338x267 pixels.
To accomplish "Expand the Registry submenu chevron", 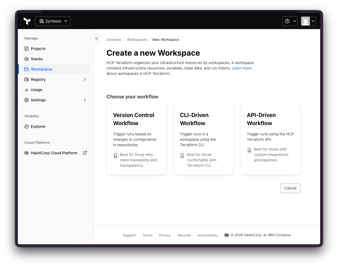I will point(85,79).
